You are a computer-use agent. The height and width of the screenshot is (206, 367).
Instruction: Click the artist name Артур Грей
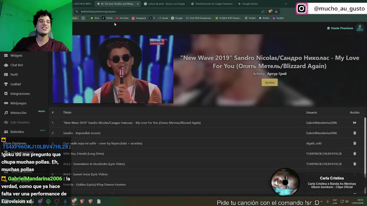[277, 74]
